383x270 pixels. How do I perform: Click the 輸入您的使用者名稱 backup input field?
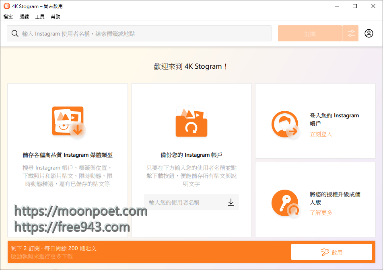click(185, 202)
